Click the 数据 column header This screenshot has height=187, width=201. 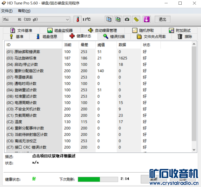(129, 45)
